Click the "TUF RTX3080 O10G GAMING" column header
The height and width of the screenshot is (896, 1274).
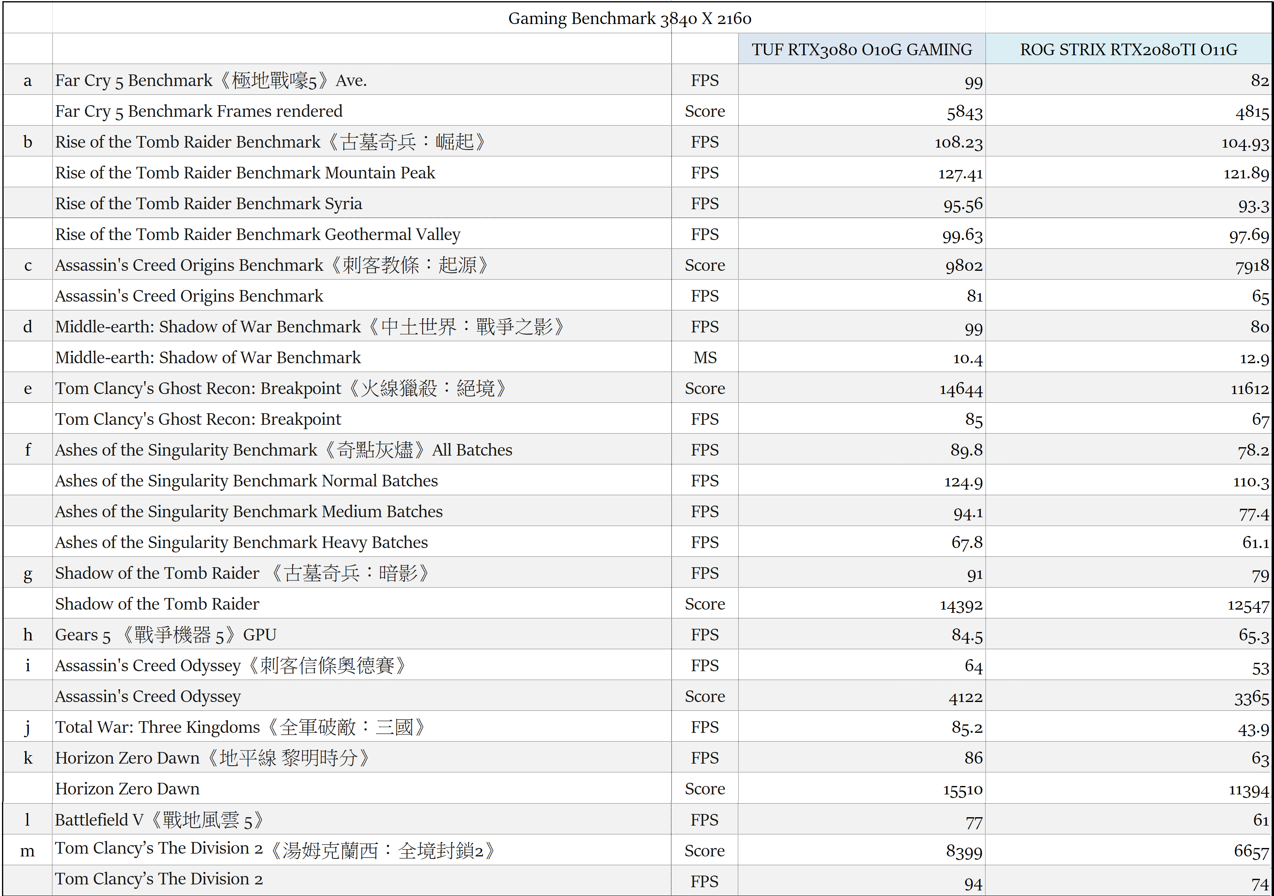point(862,49)
